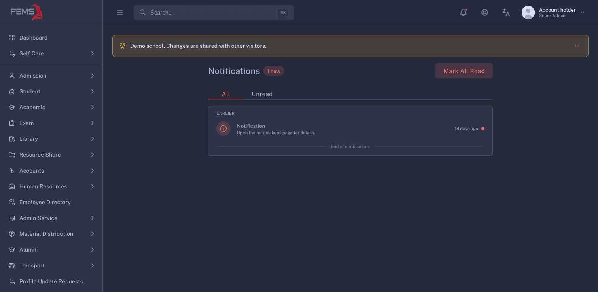The height and width of the screenshot is (292, 598).
Task: Click the "18 days ago" timestamp
Action: 466,129
